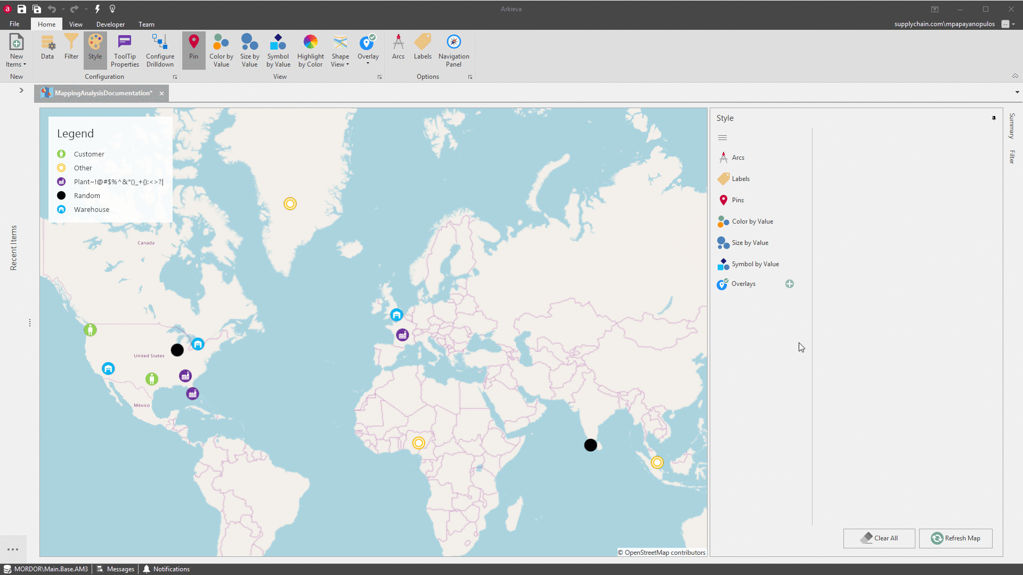This screenshot has width=1023, height=575.
Task: Select Color by Value in ribbon
Action: pyautogui.click(x=221, y=50)
